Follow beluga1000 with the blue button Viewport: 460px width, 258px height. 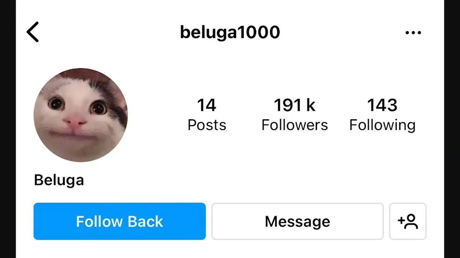120,221
